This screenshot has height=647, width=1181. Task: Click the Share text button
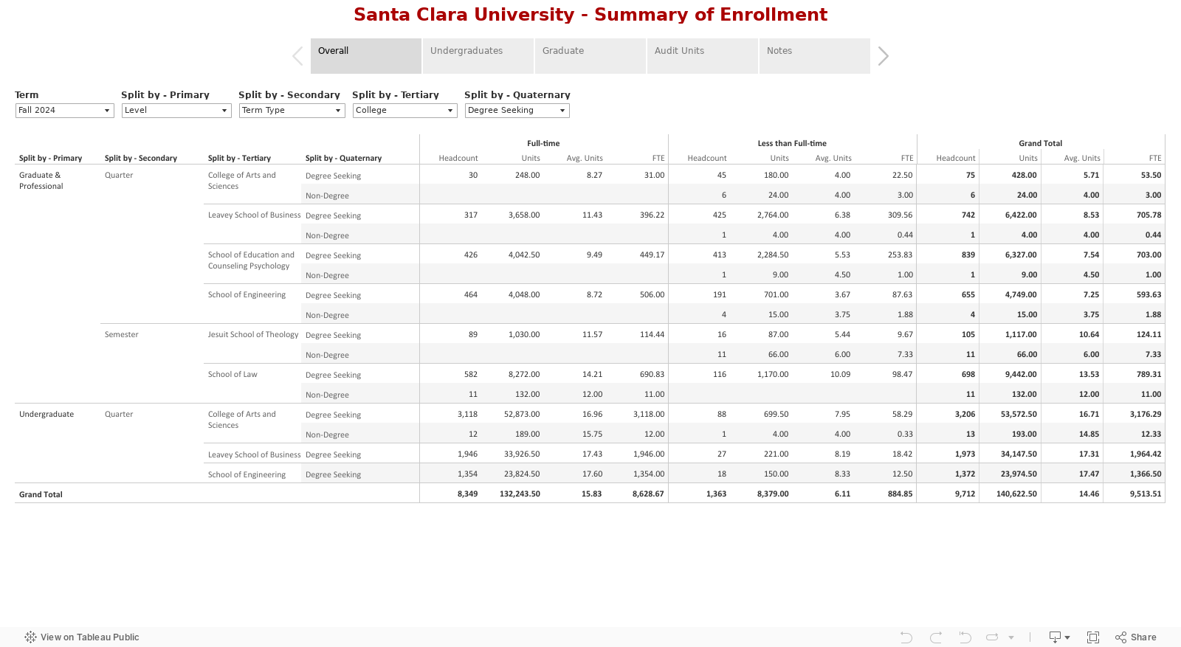coord(1143,637)
